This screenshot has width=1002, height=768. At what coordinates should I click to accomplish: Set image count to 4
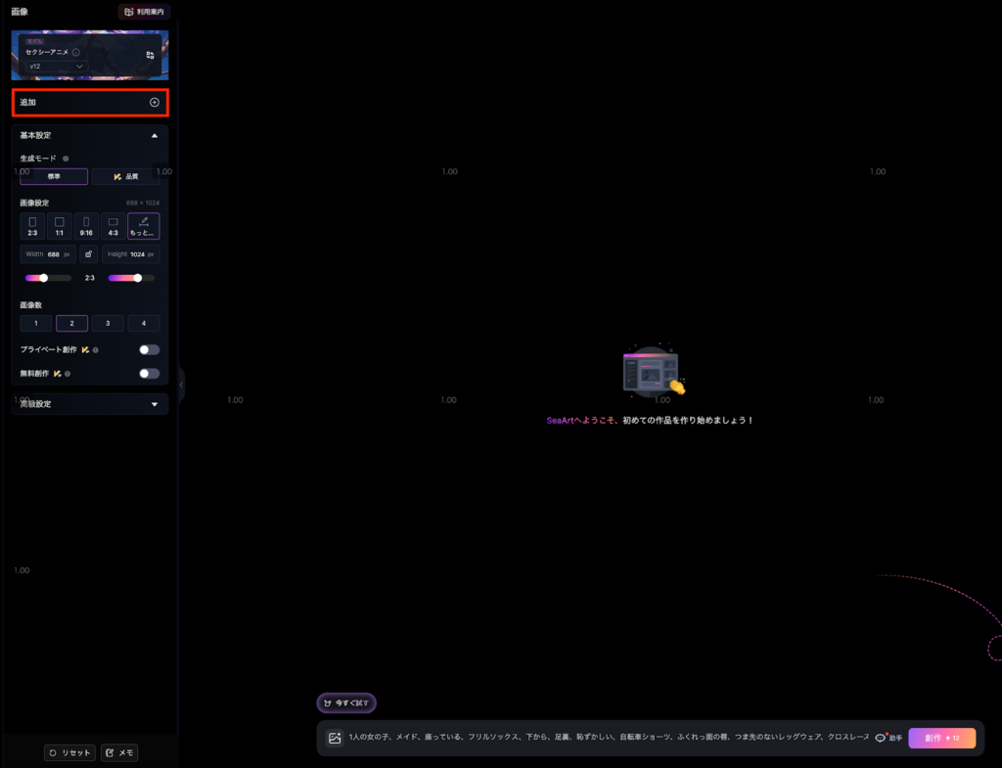pyautogui.click(x=143, y=323)
